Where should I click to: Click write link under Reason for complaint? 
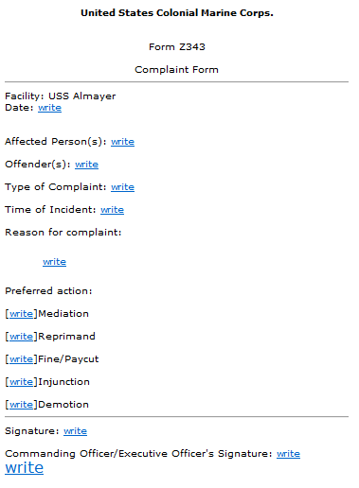[54, 262]
